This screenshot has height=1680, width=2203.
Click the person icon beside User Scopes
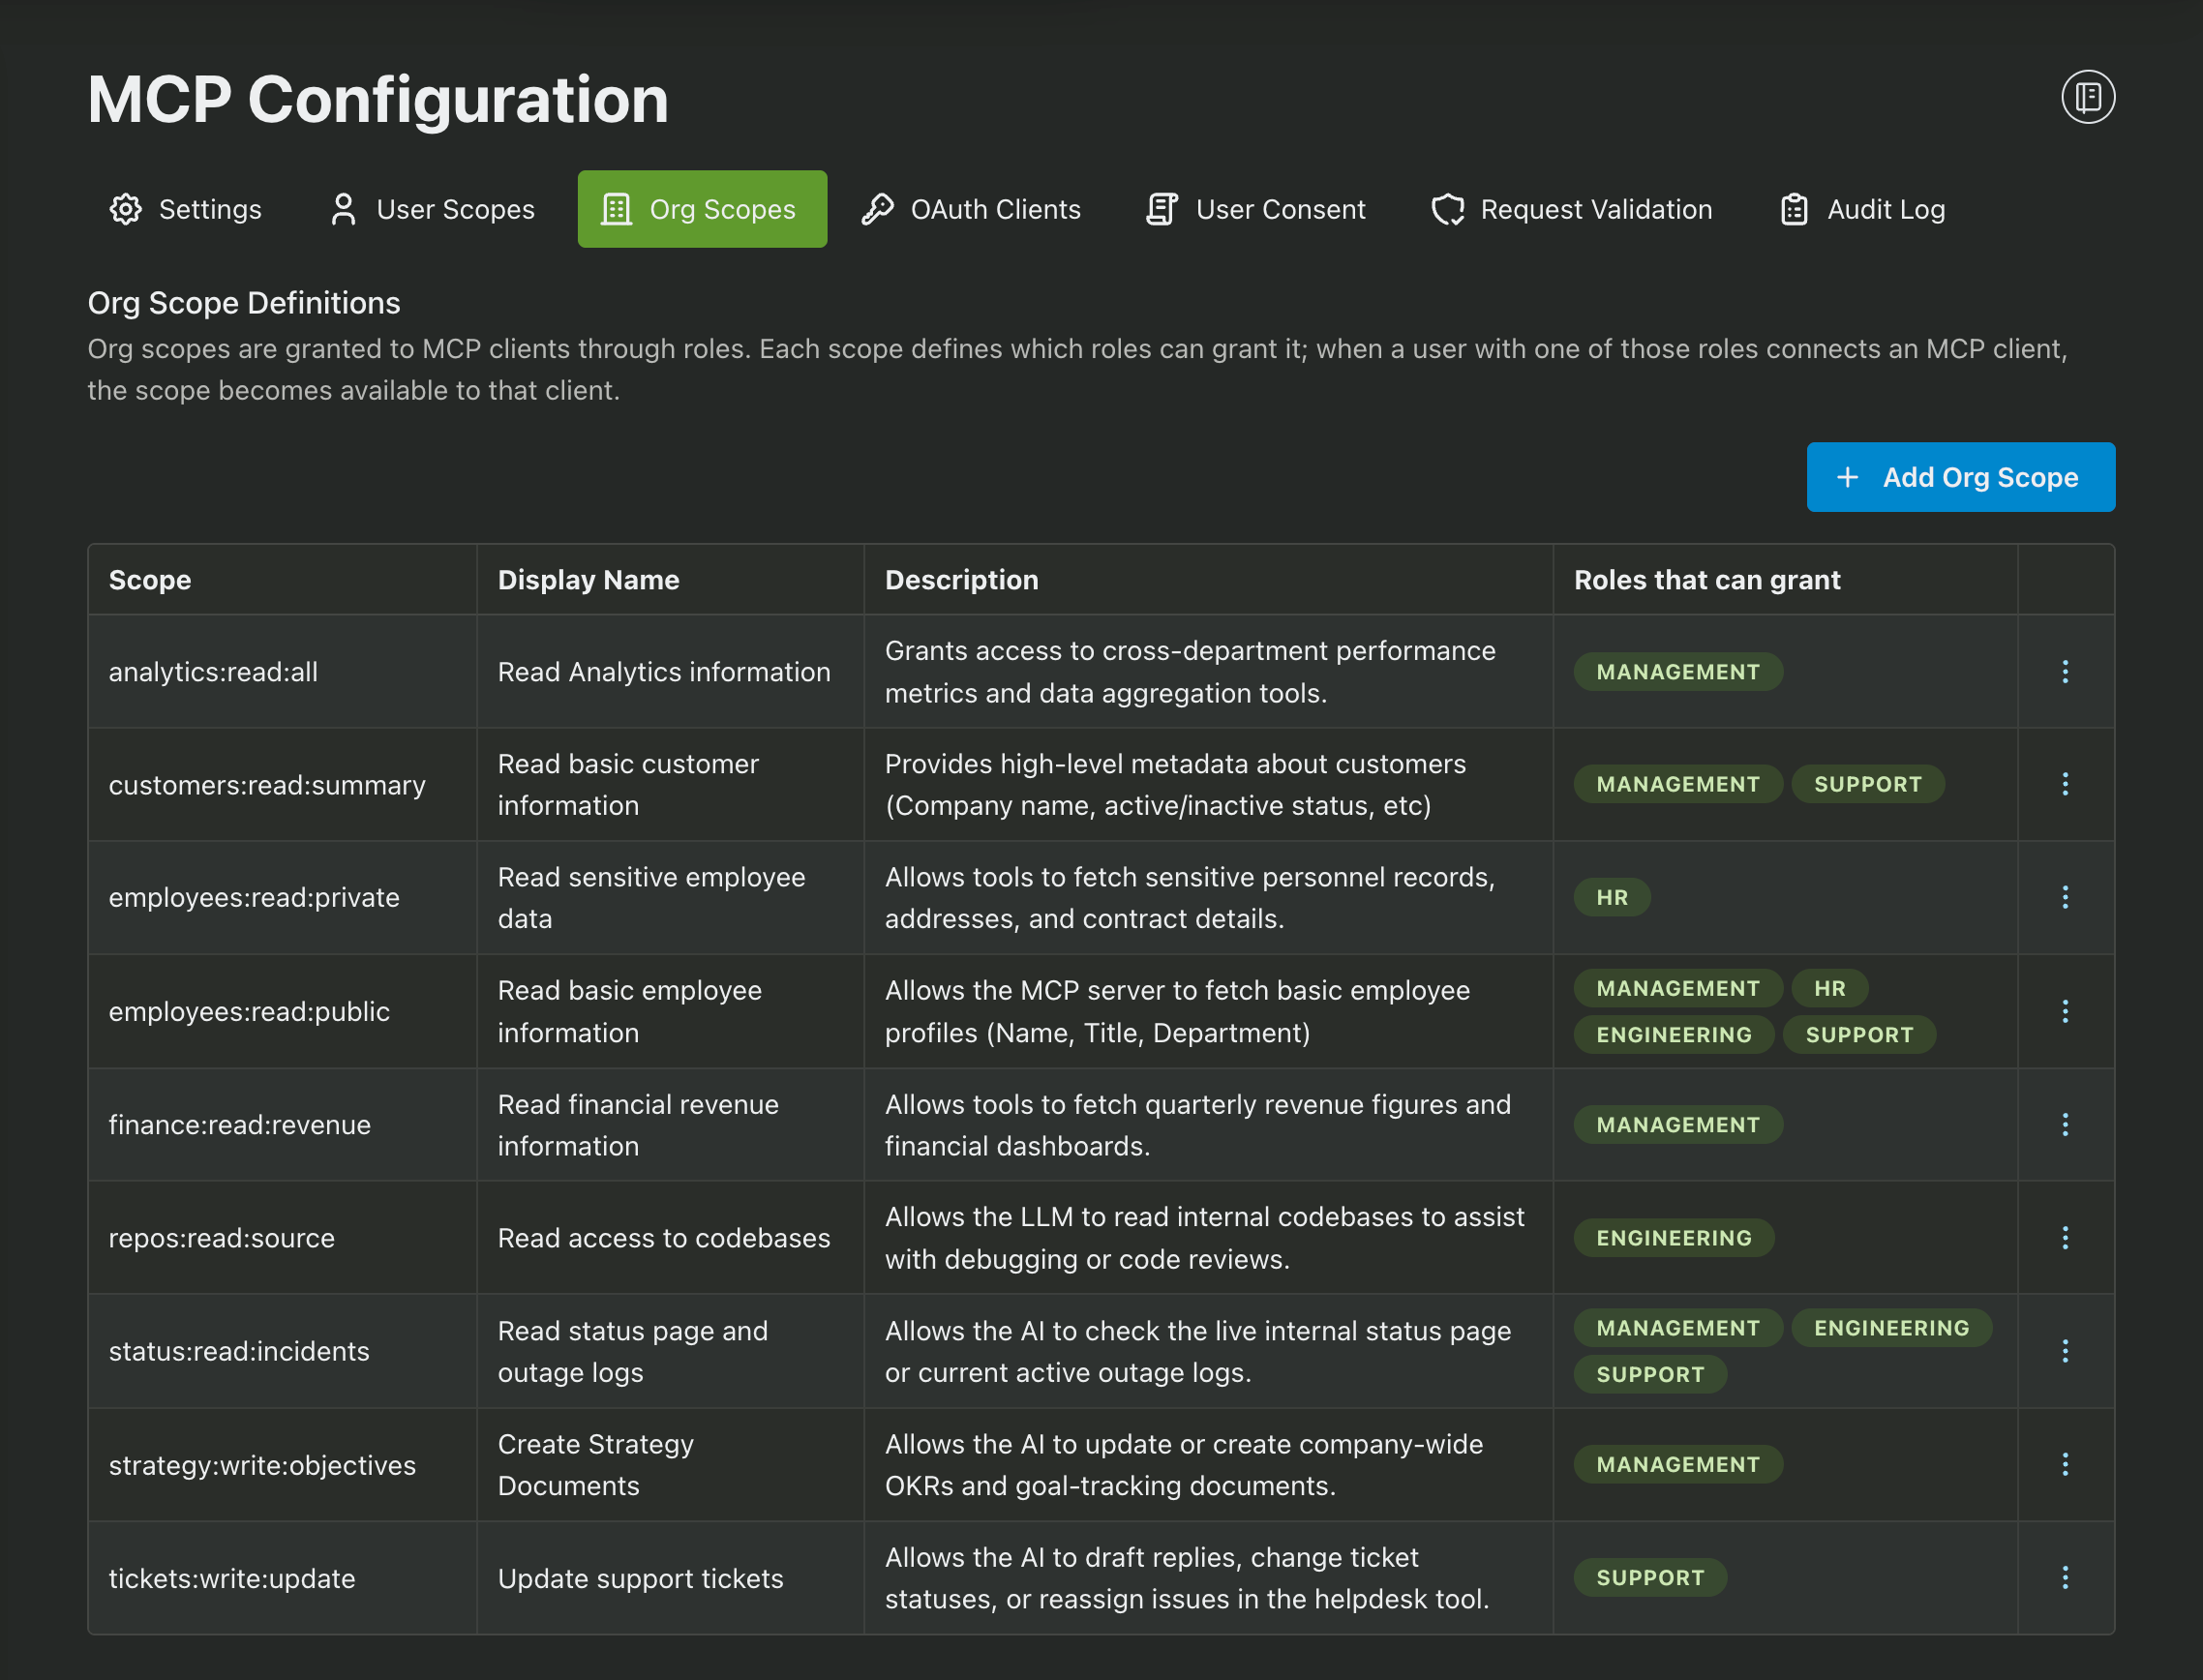pyautogui.click(x=343, y=209)
